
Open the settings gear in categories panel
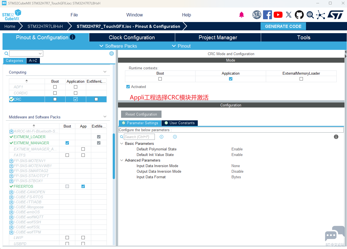(x=112, y=53)
